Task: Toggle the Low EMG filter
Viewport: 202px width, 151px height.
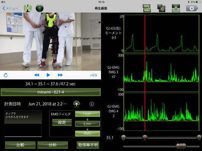Action: point(87,123)
